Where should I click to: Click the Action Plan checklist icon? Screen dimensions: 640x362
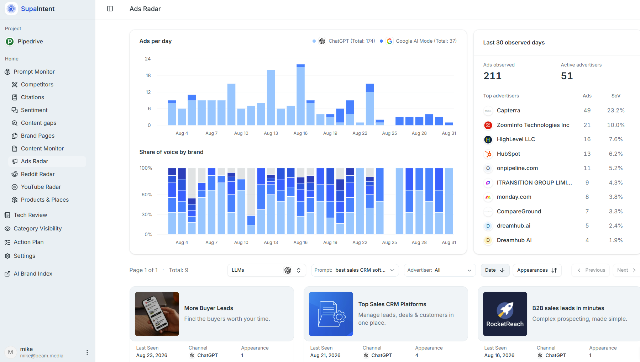(x=7, y=242)
